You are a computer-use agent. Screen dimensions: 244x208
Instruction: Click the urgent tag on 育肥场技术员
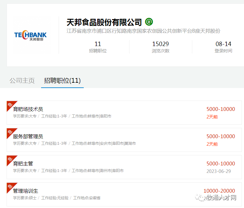[x=10, y=105]
